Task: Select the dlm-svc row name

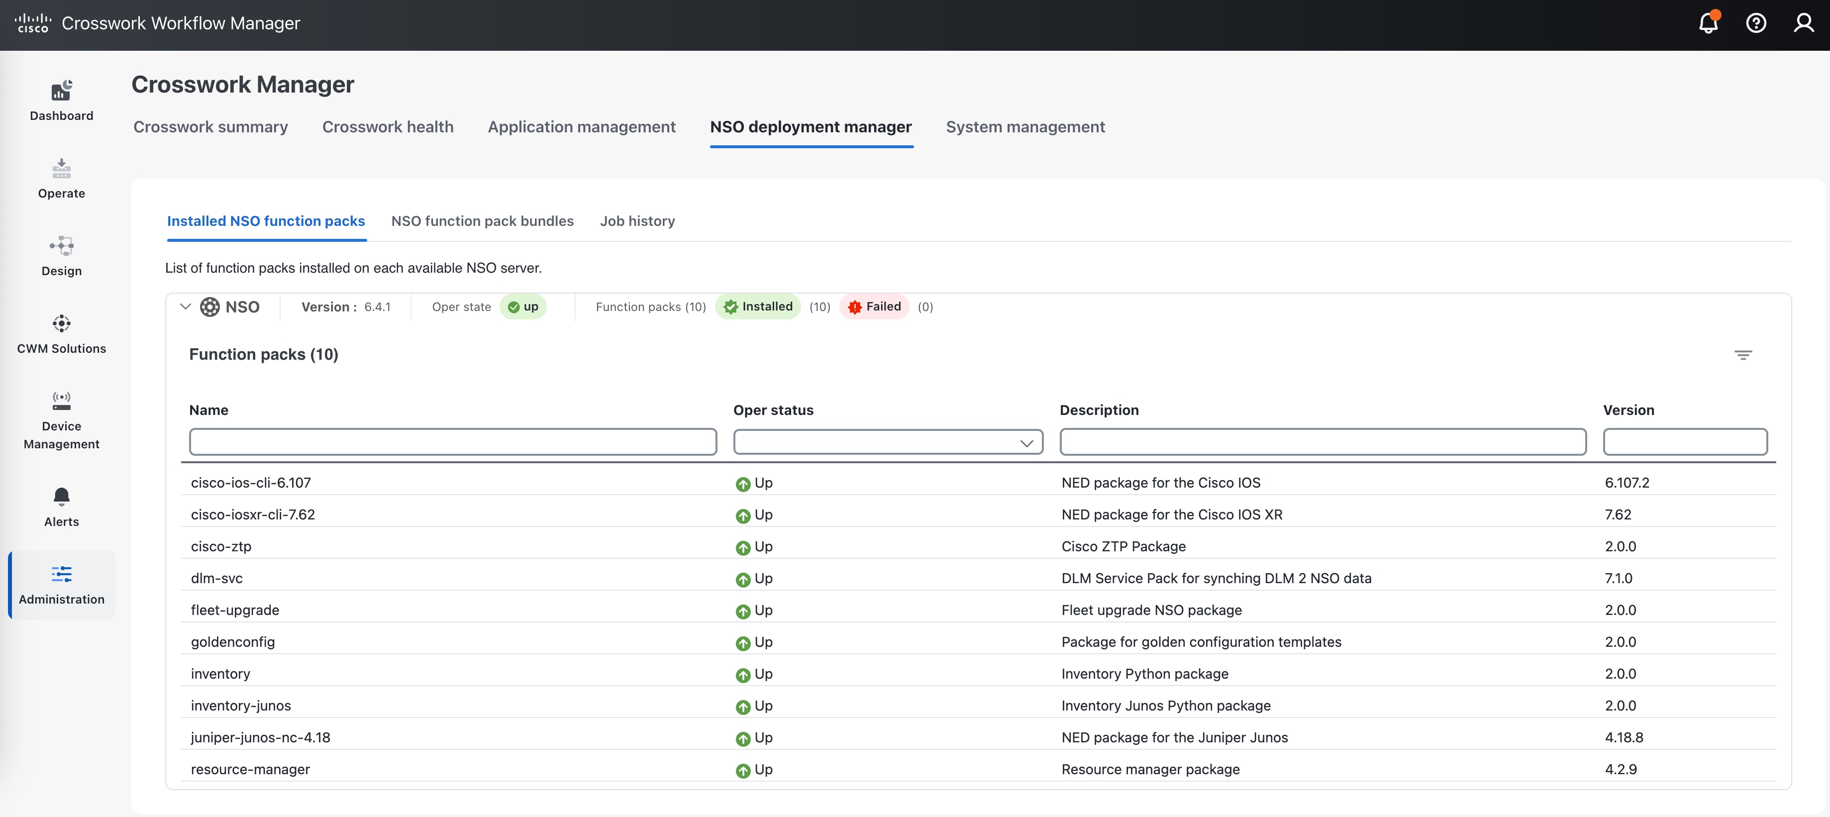Action: point(216,579)
